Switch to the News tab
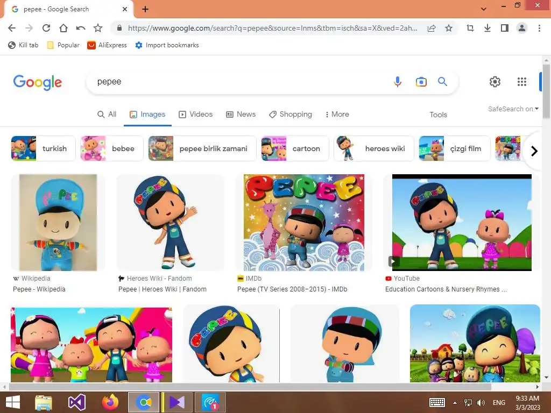551x413 pixels. pyautogui.click(x=241, y=115)
